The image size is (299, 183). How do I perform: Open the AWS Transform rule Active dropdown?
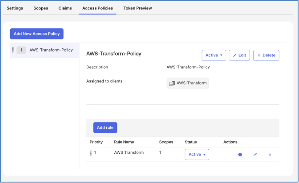tap(197, 155)
